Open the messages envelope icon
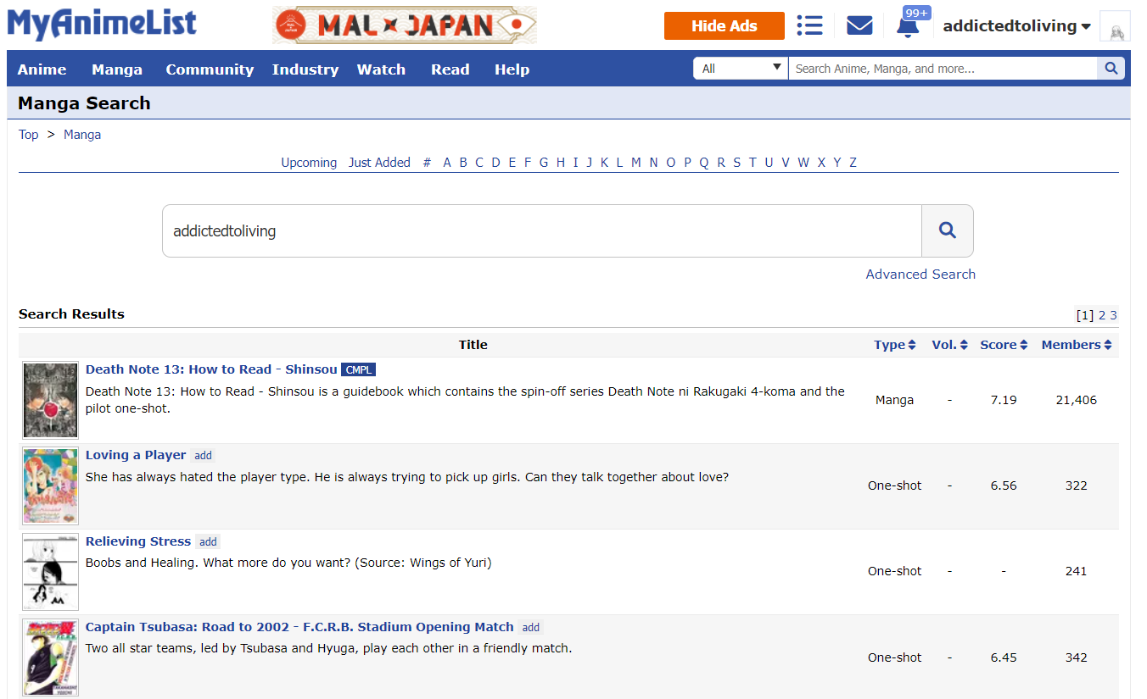Screen dimensions: 1147x699 click(x=859, y=25)
